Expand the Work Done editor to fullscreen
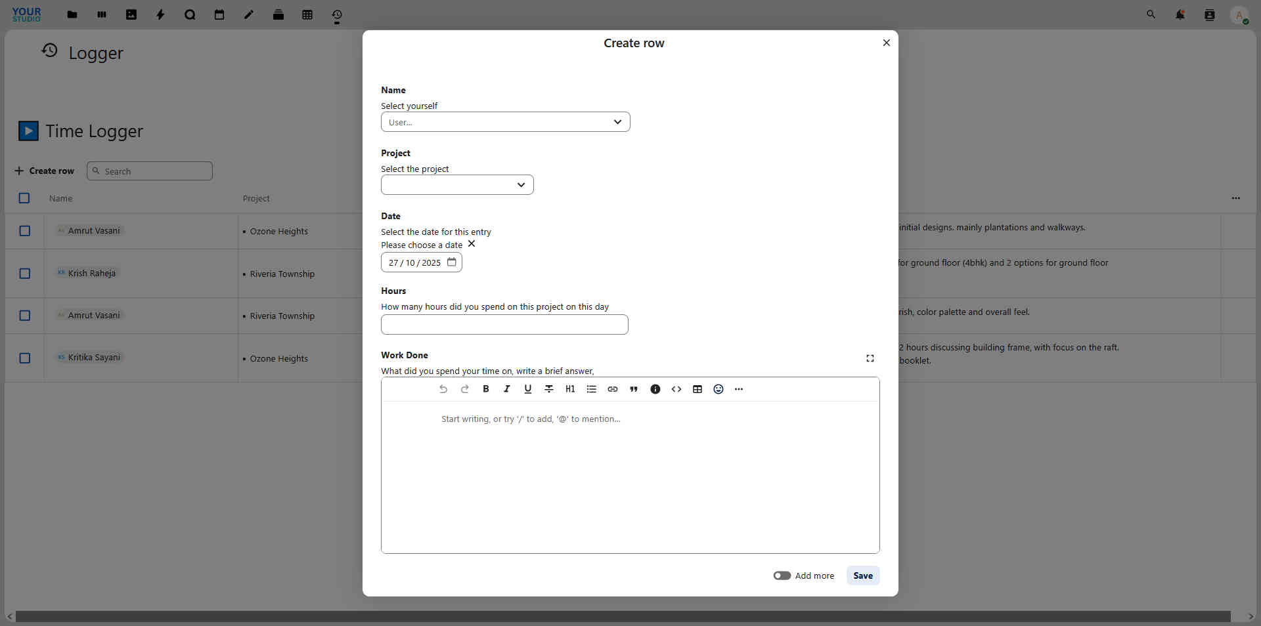The image size is (1261, 626). tap(870, 358)
